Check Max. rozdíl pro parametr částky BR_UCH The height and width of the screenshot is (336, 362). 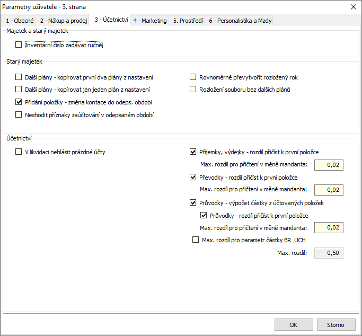pyautogui.click(x=196, y=240)
